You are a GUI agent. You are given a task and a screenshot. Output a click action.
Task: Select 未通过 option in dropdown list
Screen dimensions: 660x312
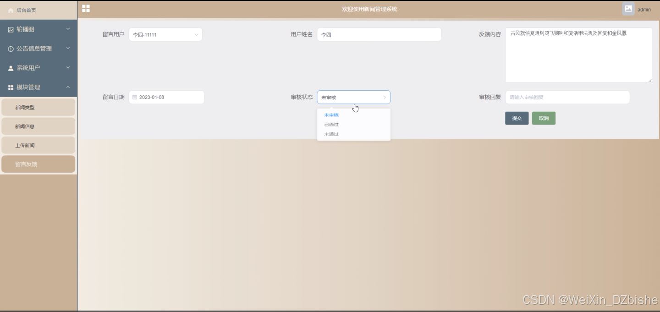(x=354, y=134)
